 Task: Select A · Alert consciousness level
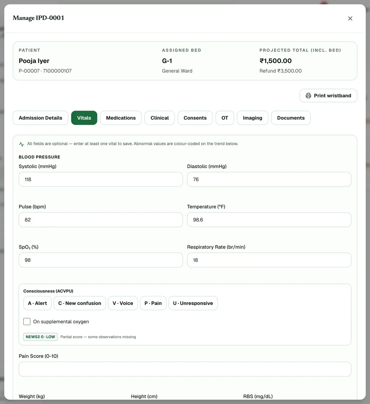click(x=37, y=303)
